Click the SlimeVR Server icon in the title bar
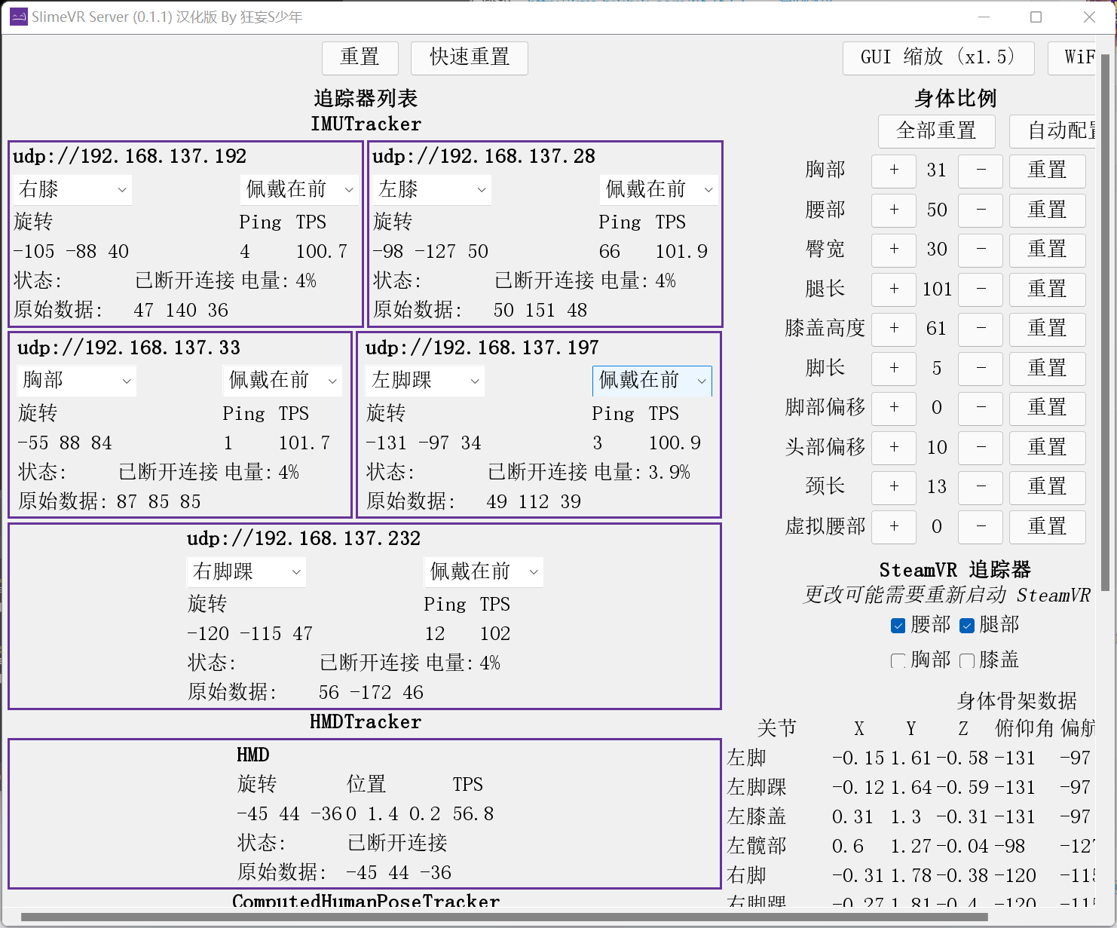The image size is (1117, 928). (18, 17)
